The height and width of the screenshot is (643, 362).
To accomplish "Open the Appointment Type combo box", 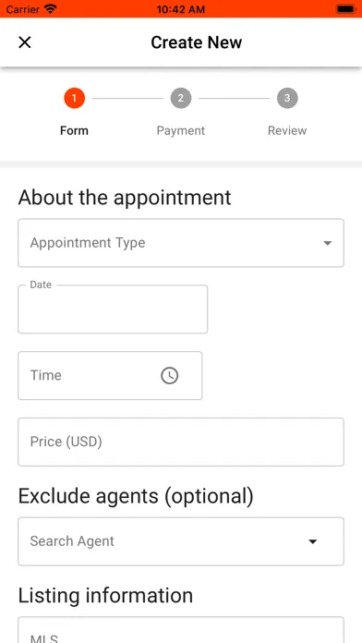I will coord(181,243).
